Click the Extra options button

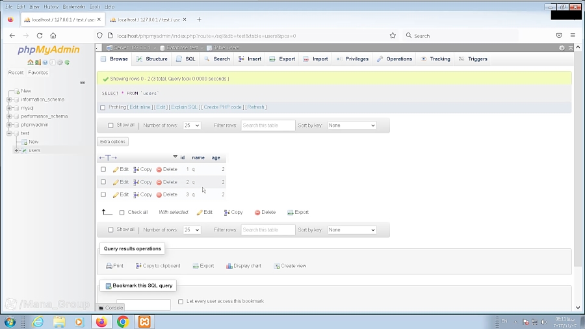(112, 142)
